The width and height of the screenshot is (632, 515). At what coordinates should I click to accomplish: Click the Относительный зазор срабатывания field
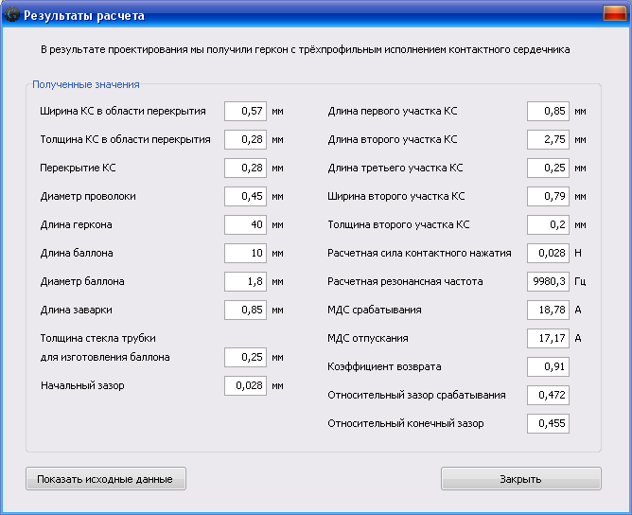[548, 395]
